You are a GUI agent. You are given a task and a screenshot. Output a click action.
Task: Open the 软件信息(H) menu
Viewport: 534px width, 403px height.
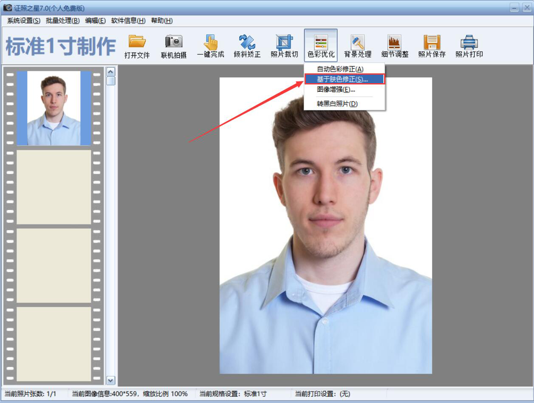click(x=128, y=21)
